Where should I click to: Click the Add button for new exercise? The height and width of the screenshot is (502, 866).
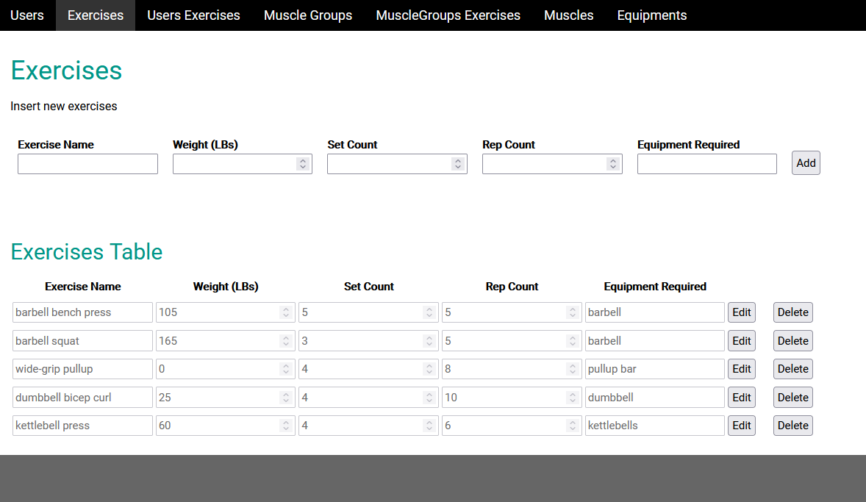click(806, 163)
